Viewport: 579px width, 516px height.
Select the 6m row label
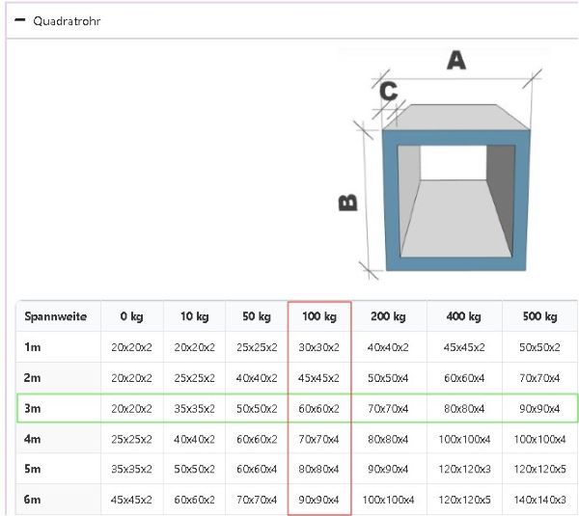[33, 500]
